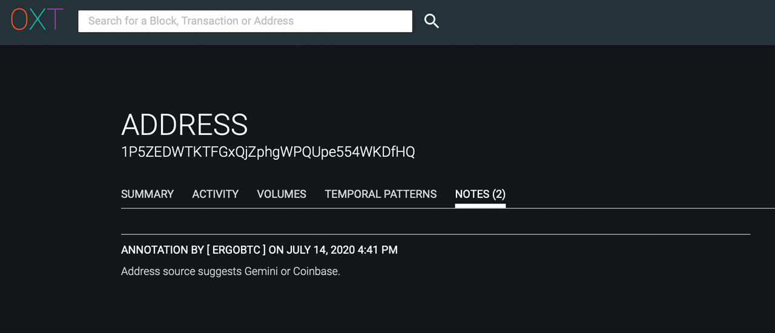Image resolution: width=775 pixels, height=333 pixels.
Task: Click the July 14, 2020 annotation timestamp
Action: click(341, 250)
